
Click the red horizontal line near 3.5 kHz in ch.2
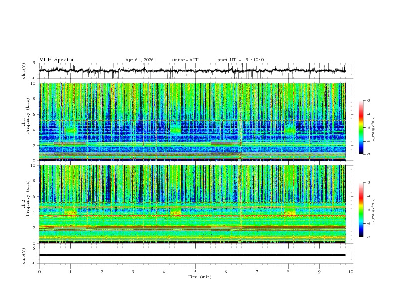(x=192, y=216)
